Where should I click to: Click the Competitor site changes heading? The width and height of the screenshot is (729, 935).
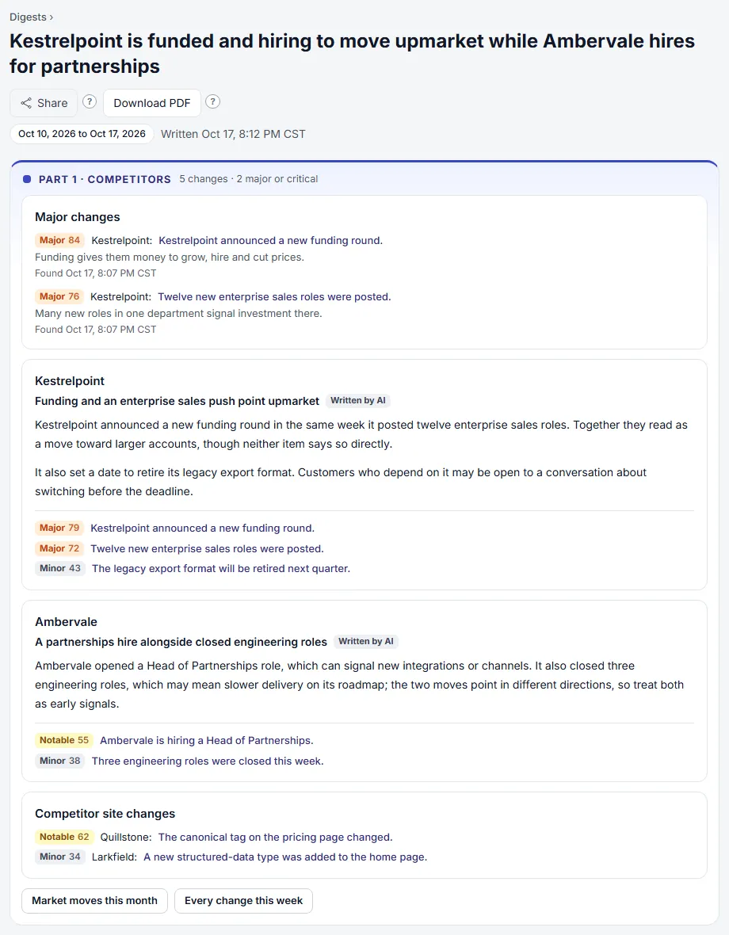coord(105,814)
